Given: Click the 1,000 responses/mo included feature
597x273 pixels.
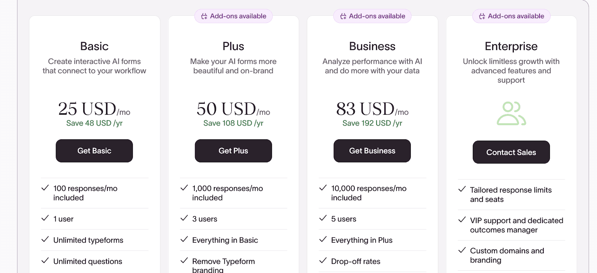Looking at the screenshot, I should click(x=227, y=193).
